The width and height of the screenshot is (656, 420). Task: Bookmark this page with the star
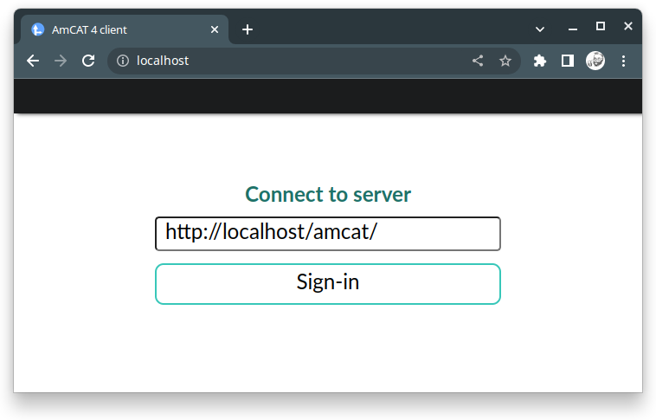click(505, 61)
